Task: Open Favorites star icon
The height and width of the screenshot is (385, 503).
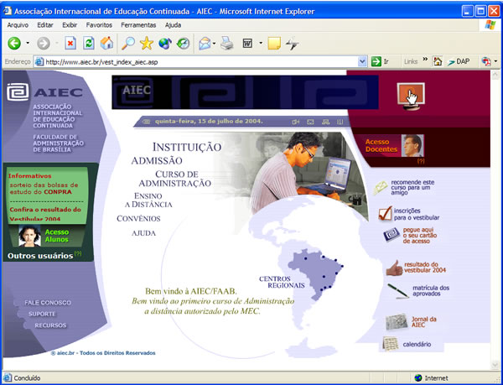Action: 147,44
